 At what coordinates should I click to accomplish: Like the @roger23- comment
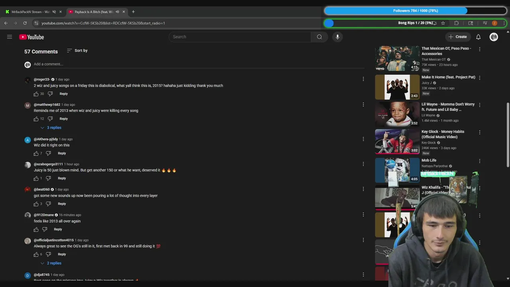pos(36,94)
